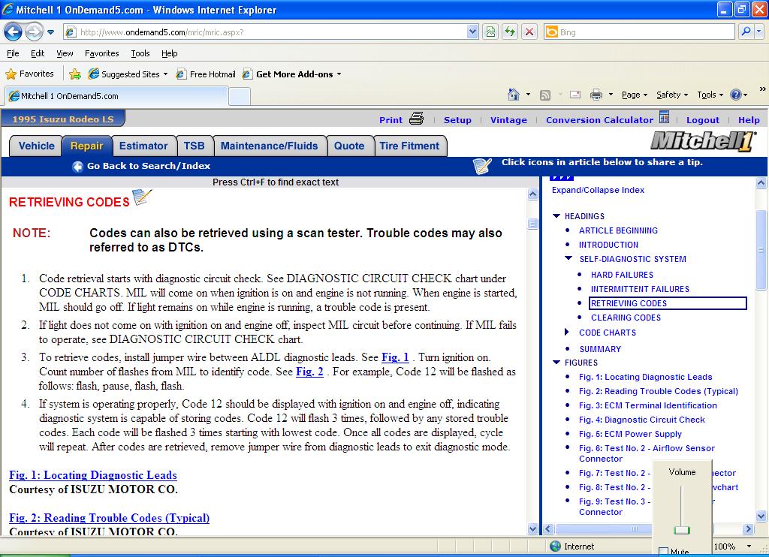The width and height of the screenshot is (769, 557).
Task: Click Fig. 2 link in step 3
Action: tap(309, 372)
